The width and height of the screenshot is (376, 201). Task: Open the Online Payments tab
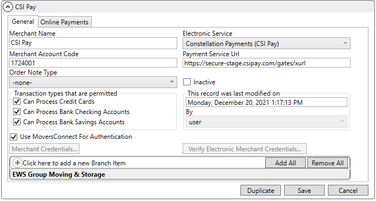click(x=64, y=22)
